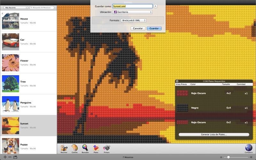256x160 pixels.
Task: Close the Plates Requeridos panel
Action: tap(177, 81)
